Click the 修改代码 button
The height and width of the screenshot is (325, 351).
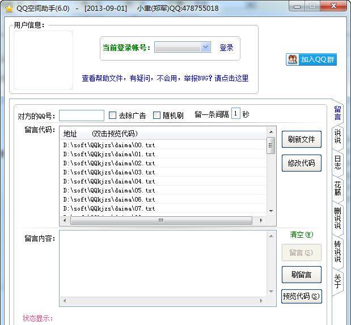tap(301, 163)
